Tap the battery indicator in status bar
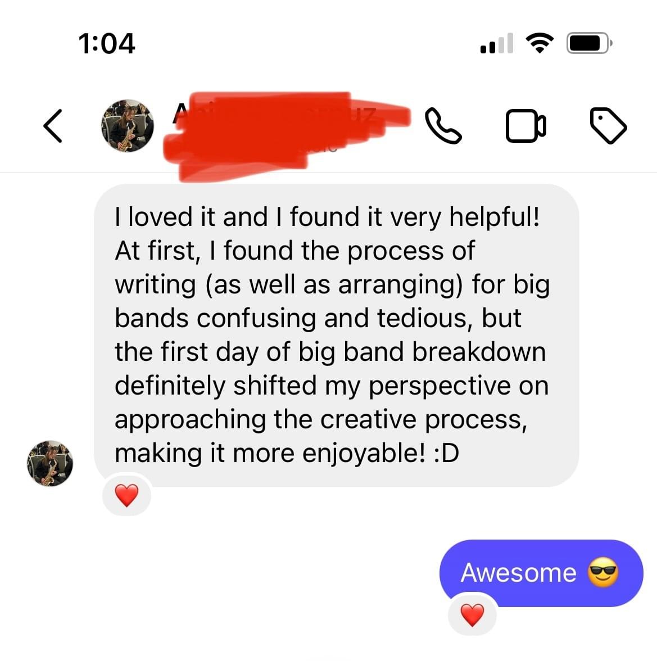Viewport: 657px width, 661px height. (589, 43)
